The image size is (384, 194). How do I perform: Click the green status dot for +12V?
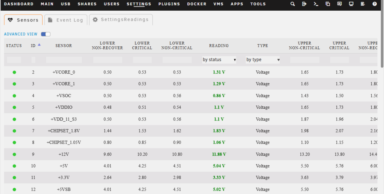(14, 154)
